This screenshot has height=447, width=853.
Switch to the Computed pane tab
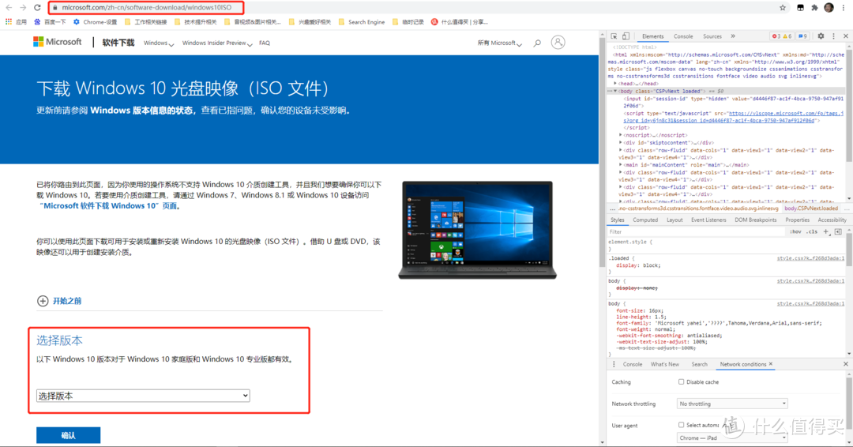pos(645,220)
